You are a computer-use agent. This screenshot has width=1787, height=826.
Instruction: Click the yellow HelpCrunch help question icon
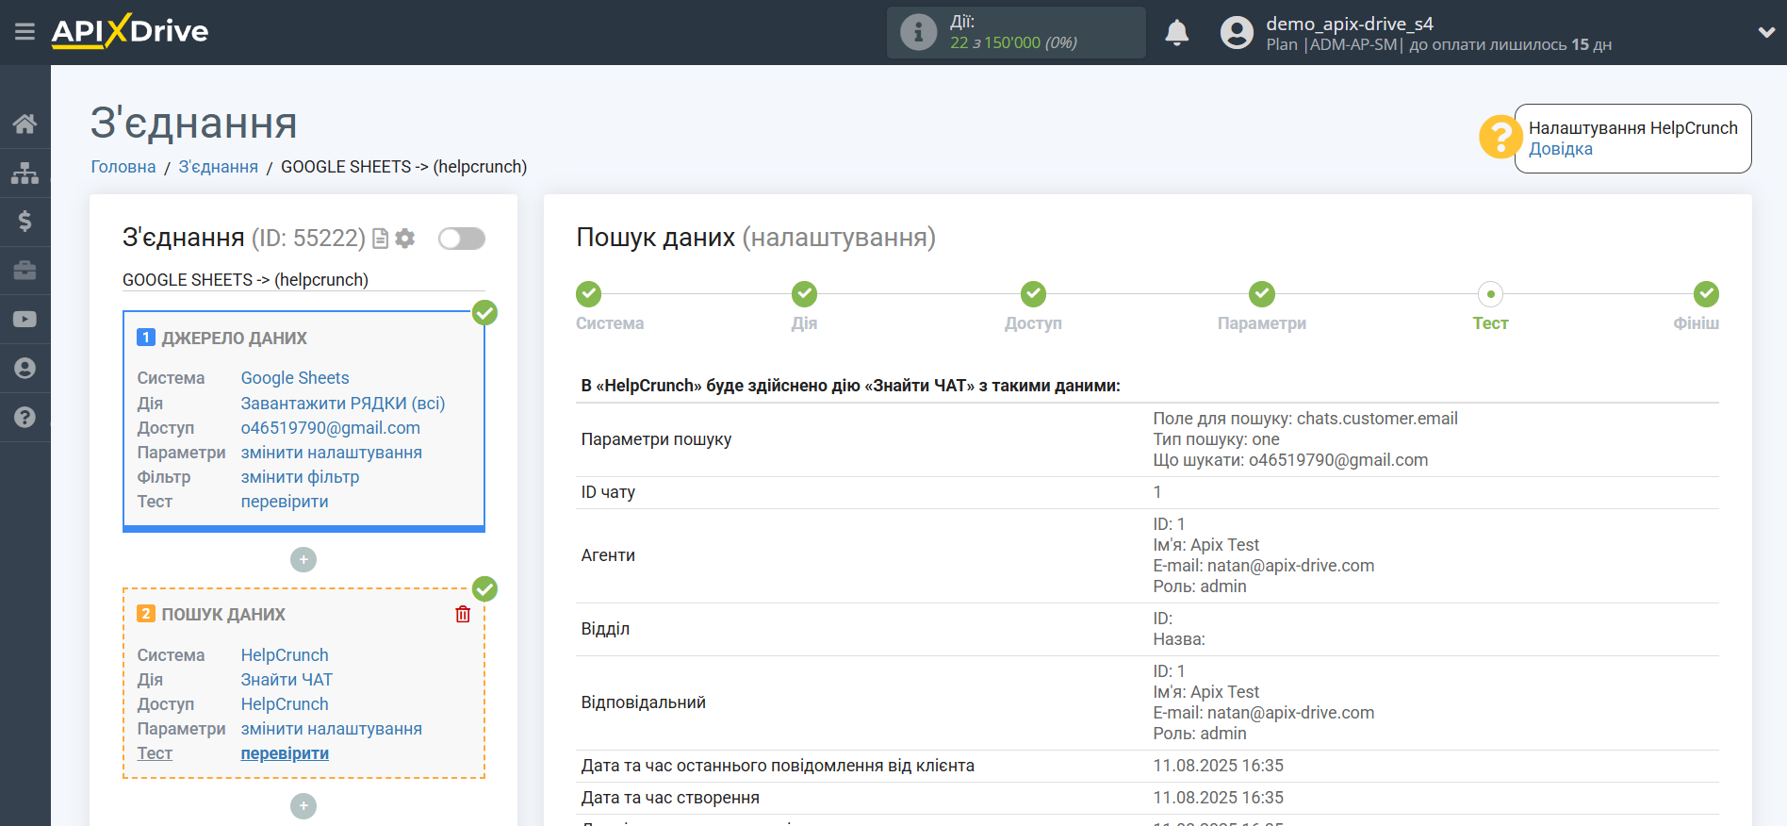[1500, 137]
